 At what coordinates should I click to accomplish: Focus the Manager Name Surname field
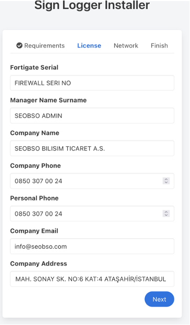(92, 116)
